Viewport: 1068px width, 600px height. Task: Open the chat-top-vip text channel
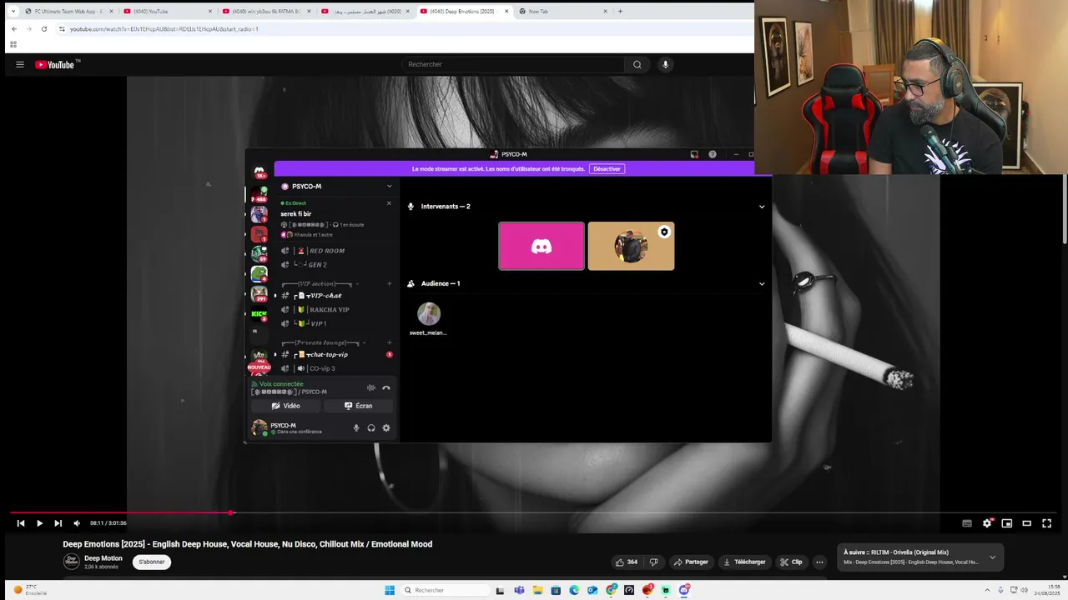(326, 355)
